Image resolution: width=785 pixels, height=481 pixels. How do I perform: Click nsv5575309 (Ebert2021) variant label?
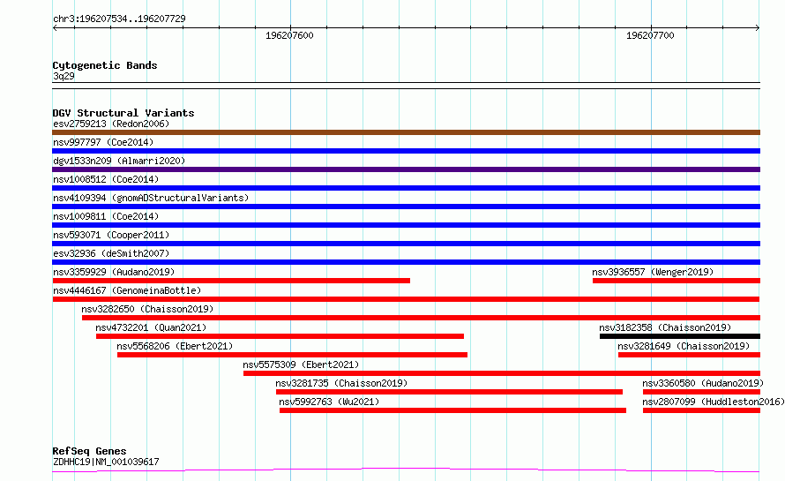(301, 365)
